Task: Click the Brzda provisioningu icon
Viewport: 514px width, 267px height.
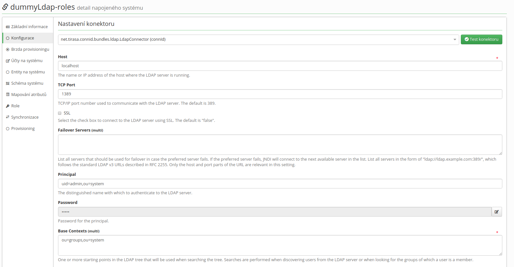Action: [8, 49]
